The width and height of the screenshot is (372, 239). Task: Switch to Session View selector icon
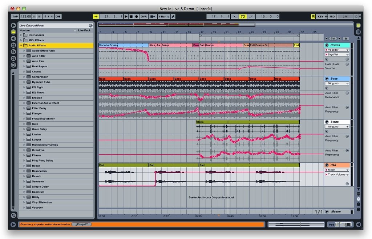[x=358, y=32]
